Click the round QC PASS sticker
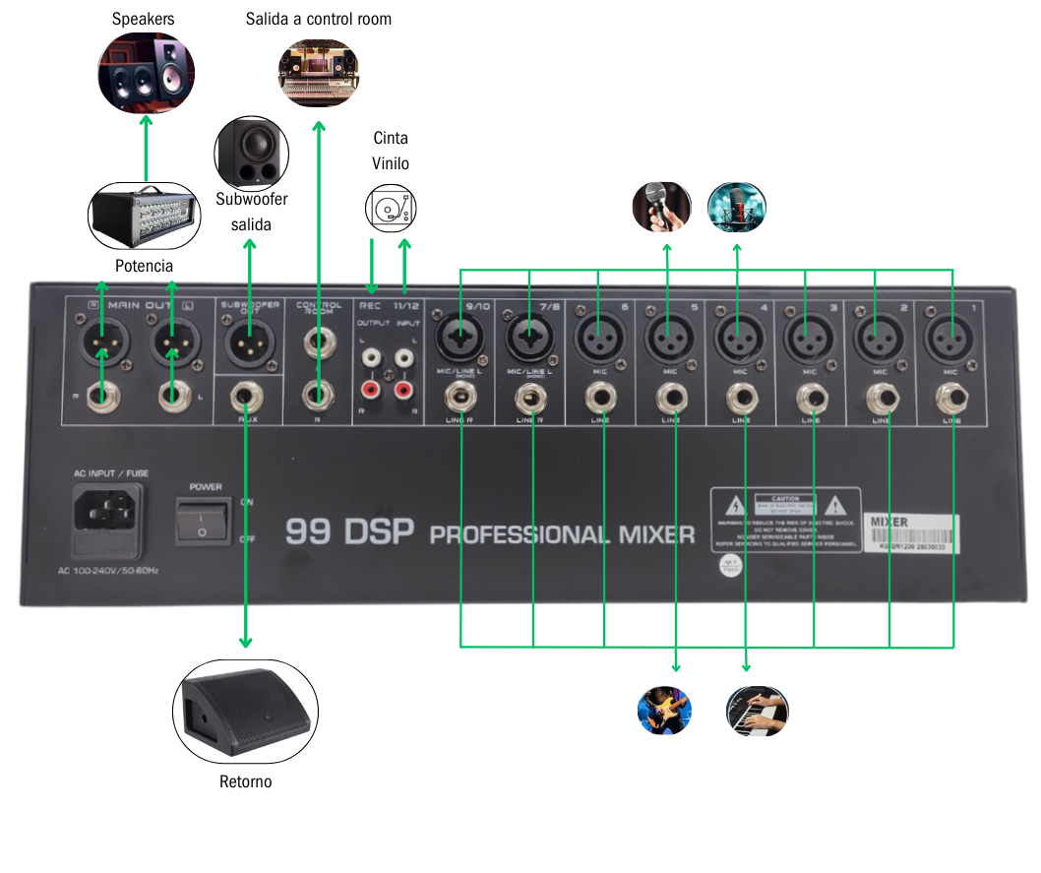 731,566
